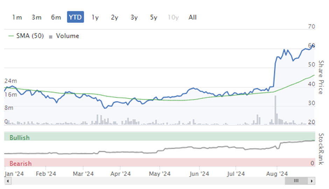Click the Aug '24 axis label

pos(277,174)
